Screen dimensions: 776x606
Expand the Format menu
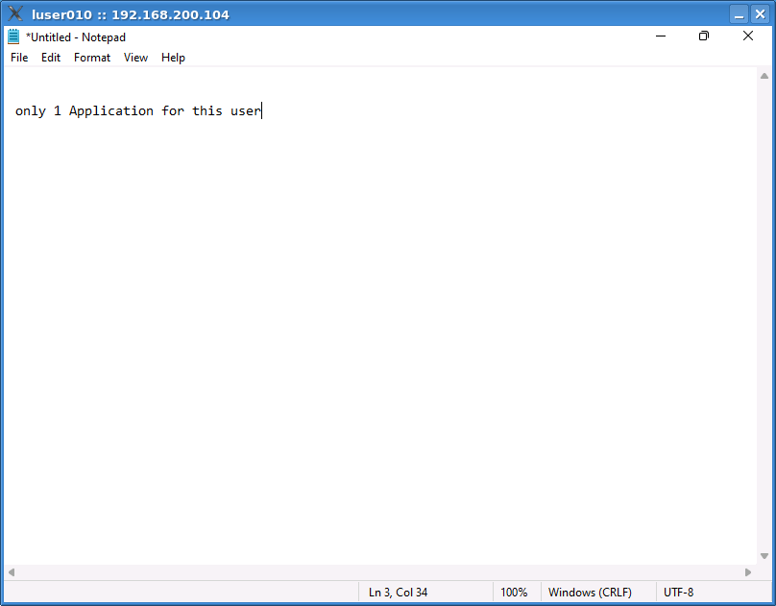(92, 58)
